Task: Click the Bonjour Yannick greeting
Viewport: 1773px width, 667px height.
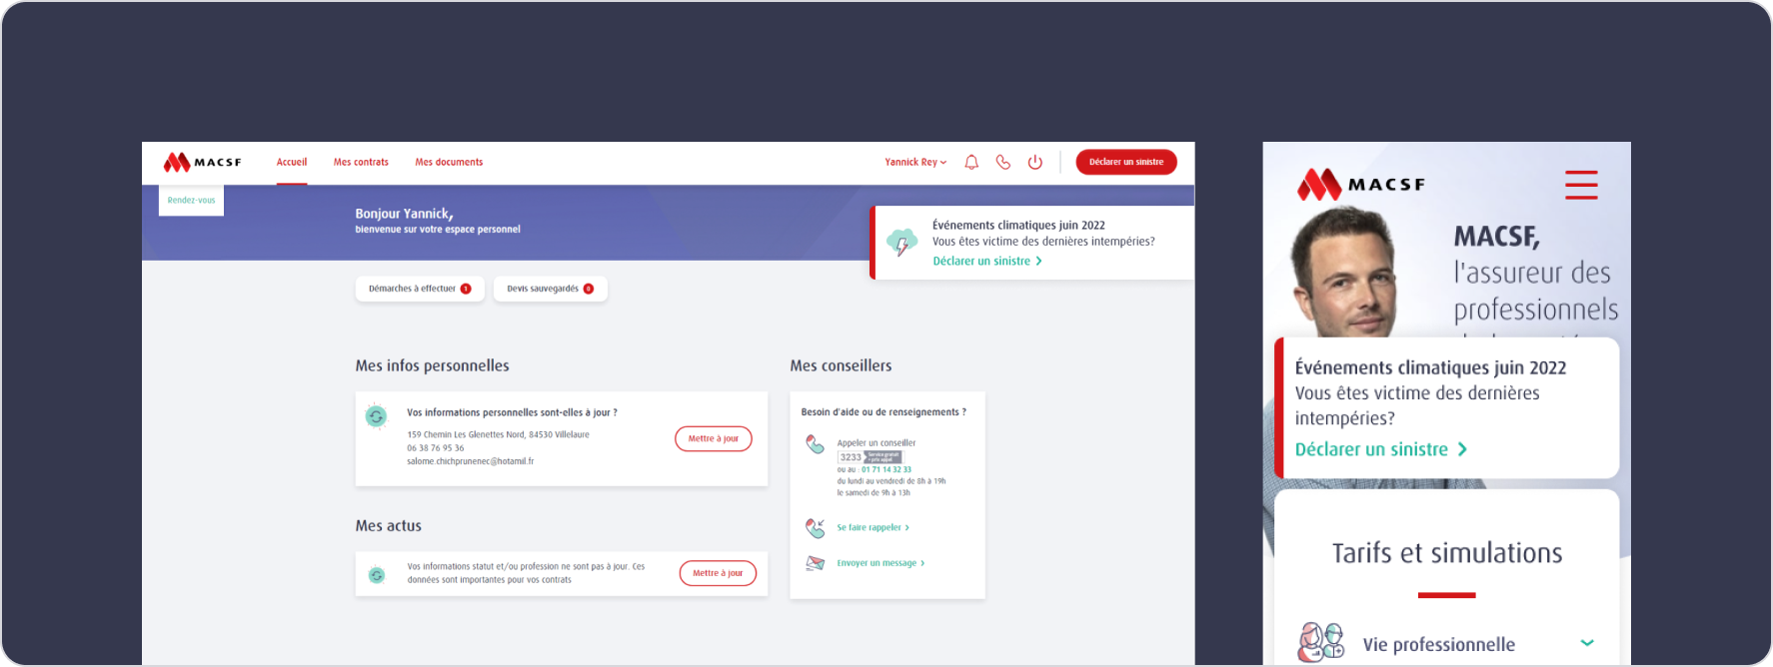Action: [404, 214]
